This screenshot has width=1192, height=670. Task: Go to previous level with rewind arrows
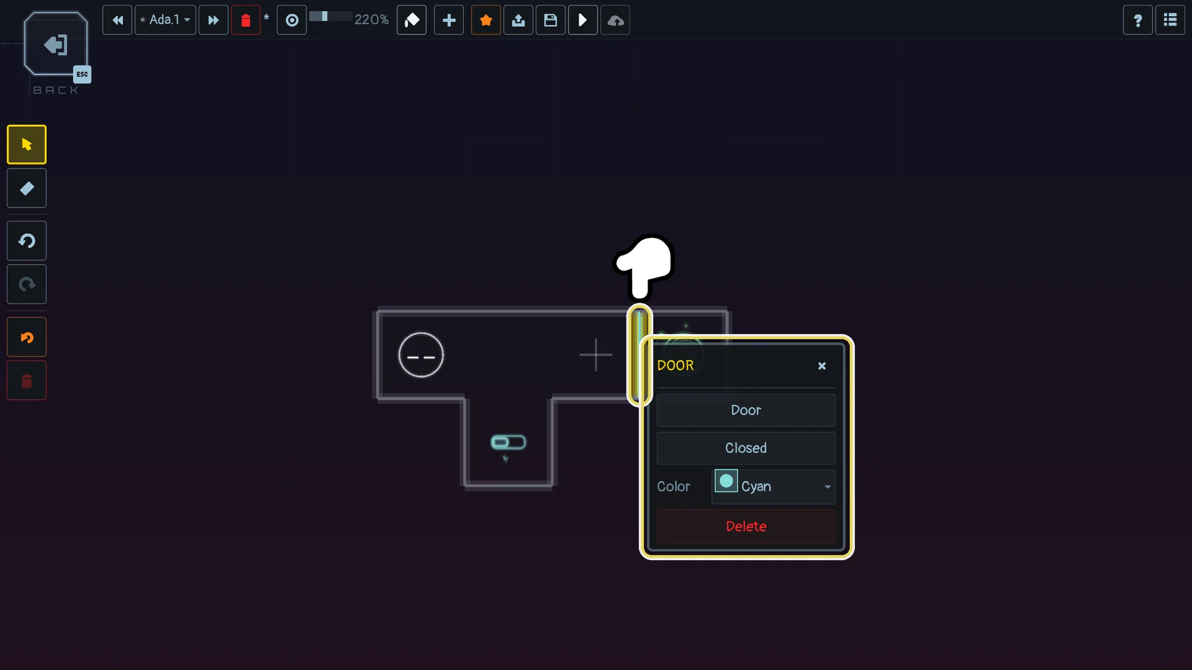tap(117, 20)
